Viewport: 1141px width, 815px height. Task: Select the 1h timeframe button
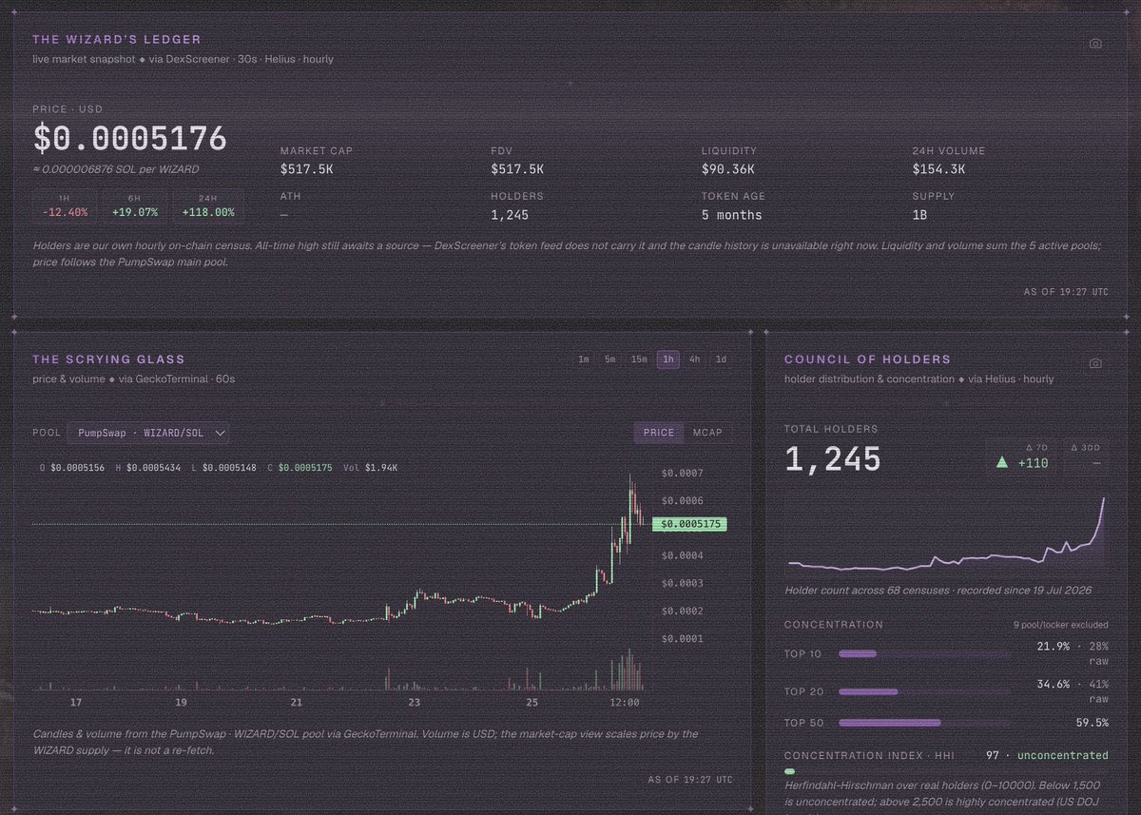[668, 359]
